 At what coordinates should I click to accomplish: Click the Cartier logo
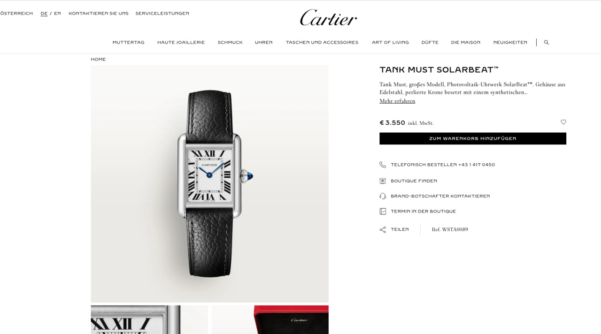(x=328, y=18)
